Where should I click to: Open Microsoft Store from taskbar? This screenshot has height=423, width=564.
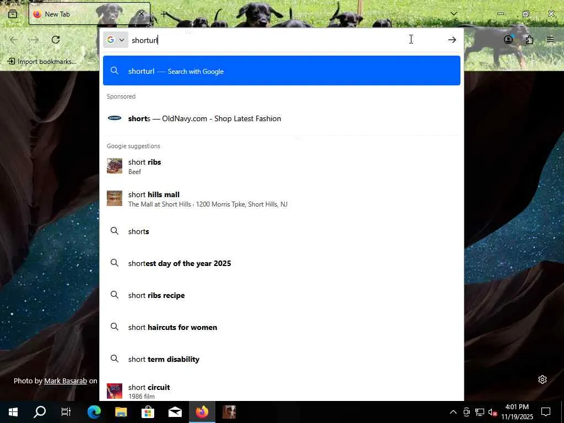click(148, 412)
